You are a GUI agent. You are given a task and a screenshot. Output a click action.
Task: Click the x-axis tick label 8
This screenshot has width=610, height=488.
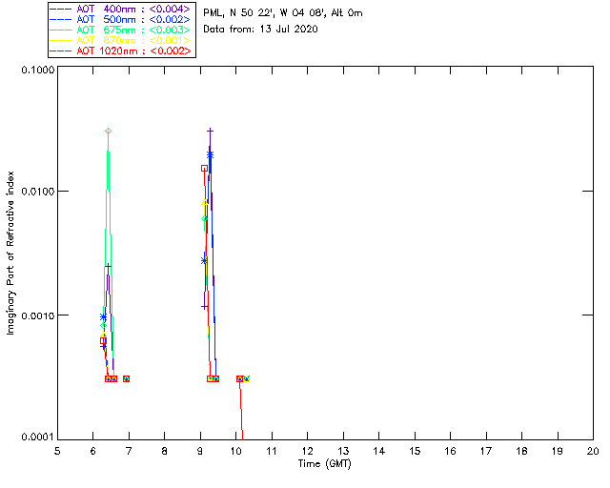(165, 451)
